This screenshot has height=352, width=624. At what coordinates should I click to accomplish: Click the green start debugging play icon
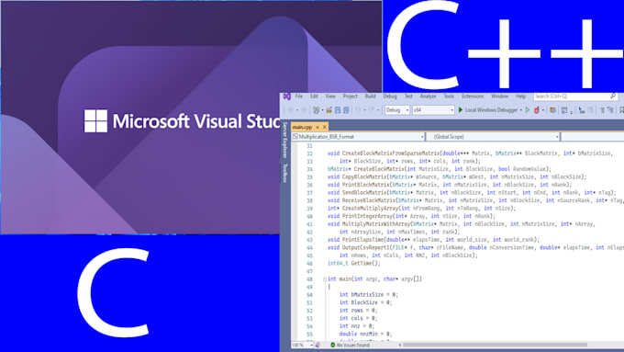[x=461, y=109]
